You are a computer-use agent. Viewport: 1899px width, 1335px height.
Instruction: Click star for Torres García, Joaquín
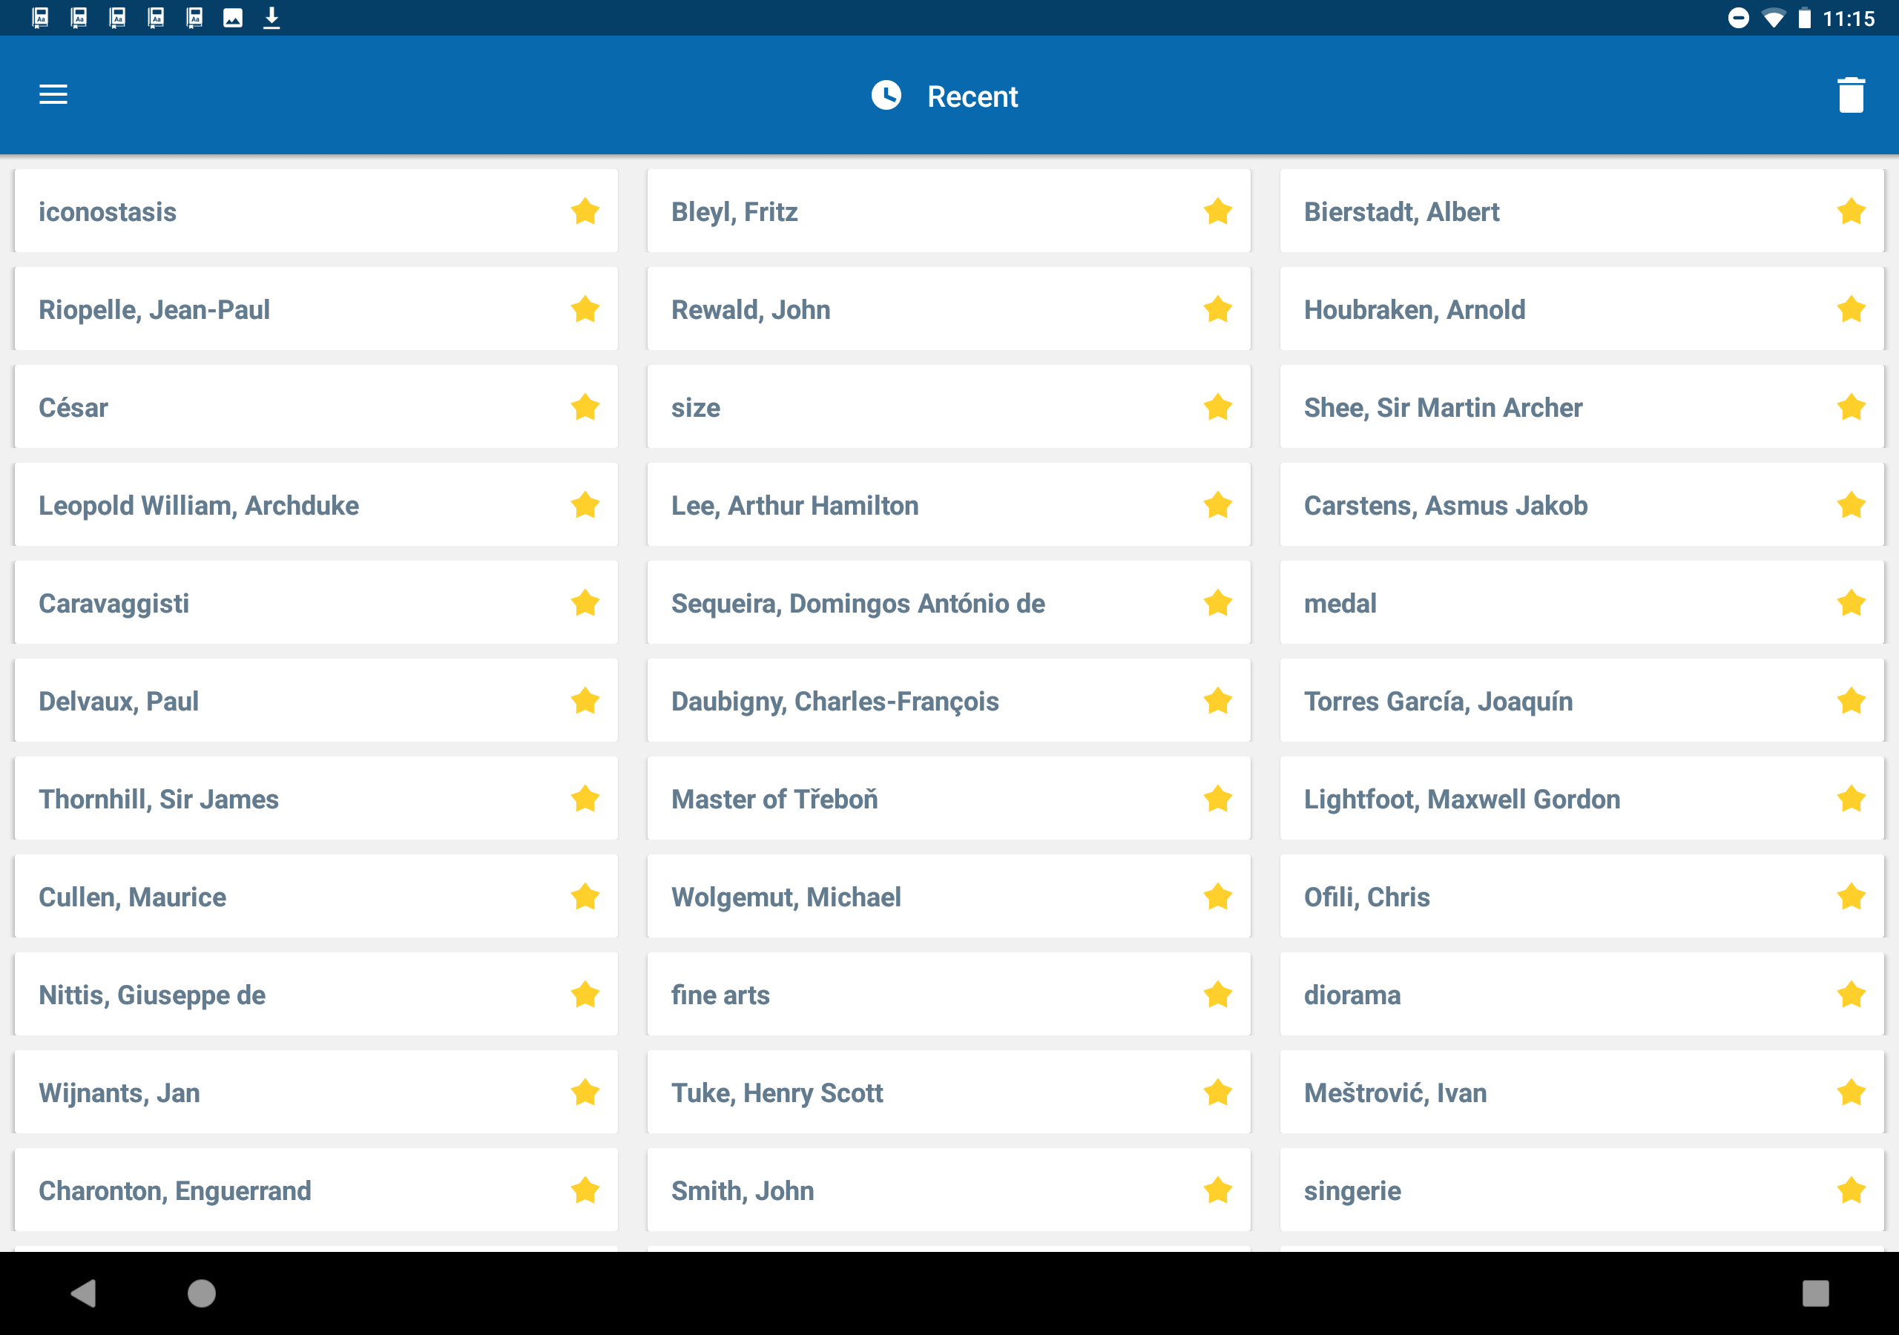pos(1851,701)
